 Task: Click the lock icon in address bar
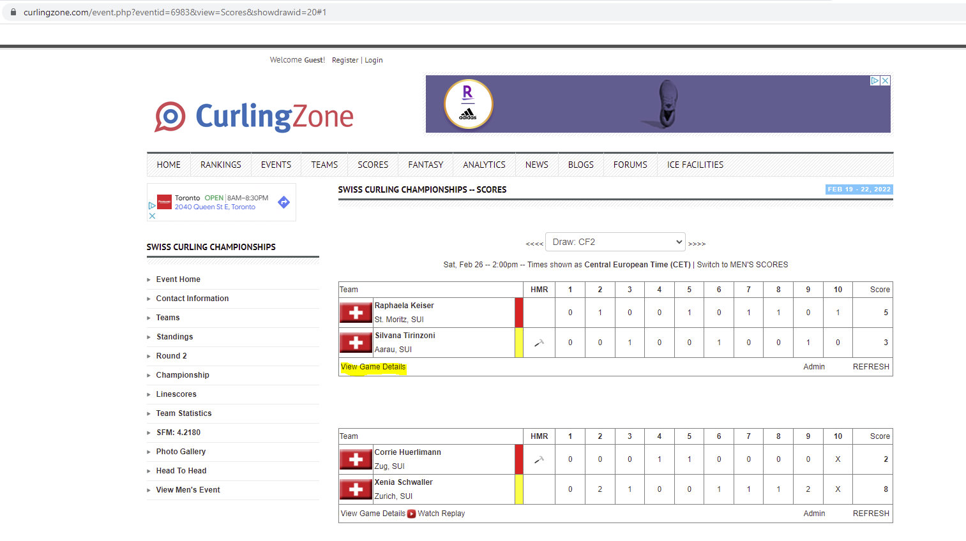tap(13, 12)
